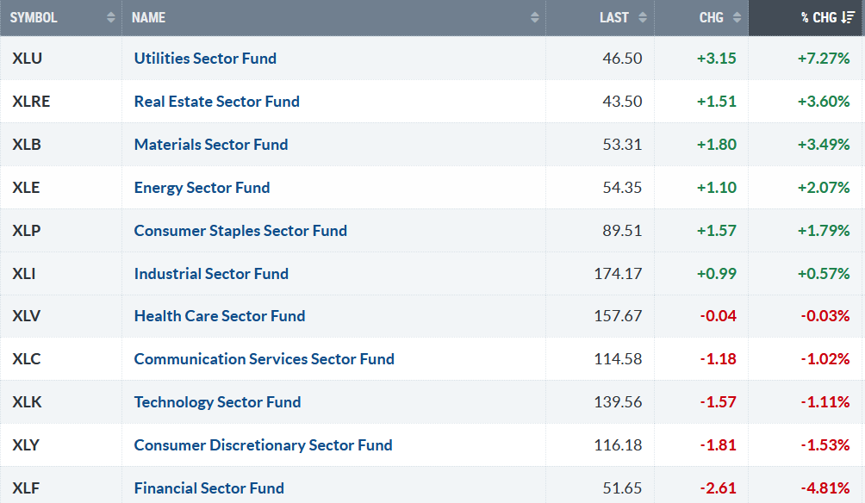865x503 pixels.
Task: Open Real Estate Sector Fund link
Action: (216, 102)
